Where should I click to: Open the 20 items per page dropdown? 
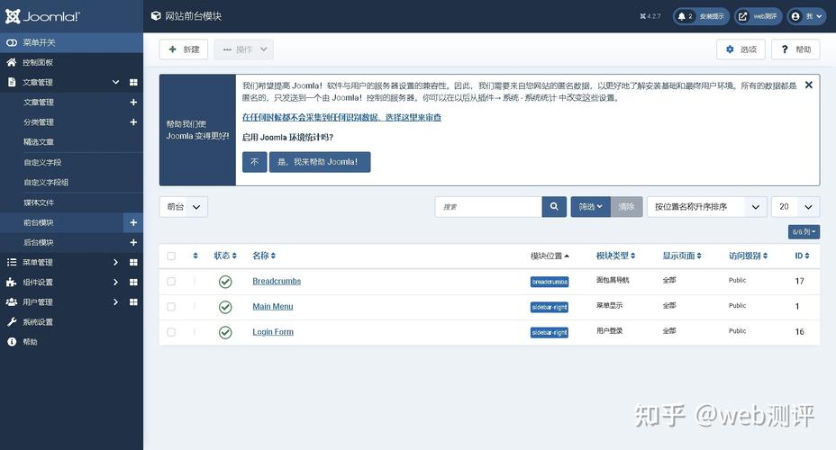tap(796, 207)
